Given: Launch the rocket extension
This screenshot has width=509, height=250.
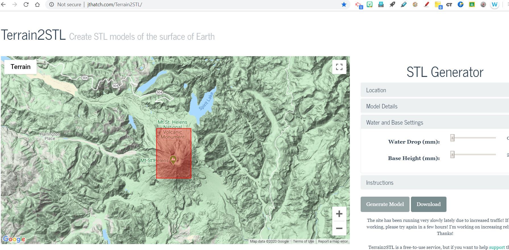Looking at the screenshot, I should (392, 5).
